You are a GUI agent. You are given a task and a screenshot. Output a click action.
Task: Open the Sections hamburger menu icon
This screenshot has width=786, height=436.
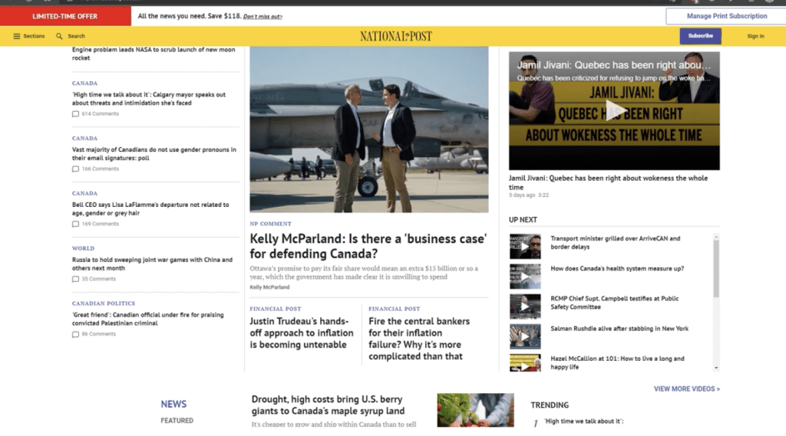pyautogui.click(x=17, y=36)
